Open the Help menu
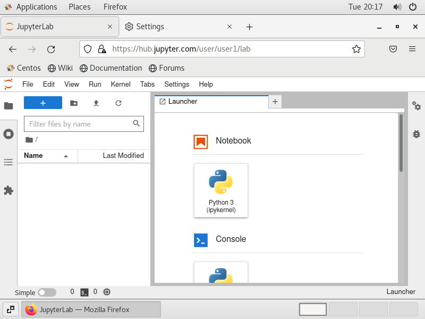 [206, 85]
